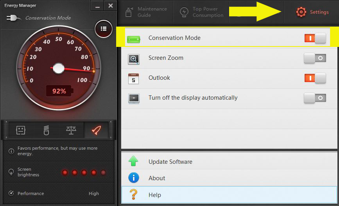Switch to the Top Power Consumption tab

[x=202, y=12]
